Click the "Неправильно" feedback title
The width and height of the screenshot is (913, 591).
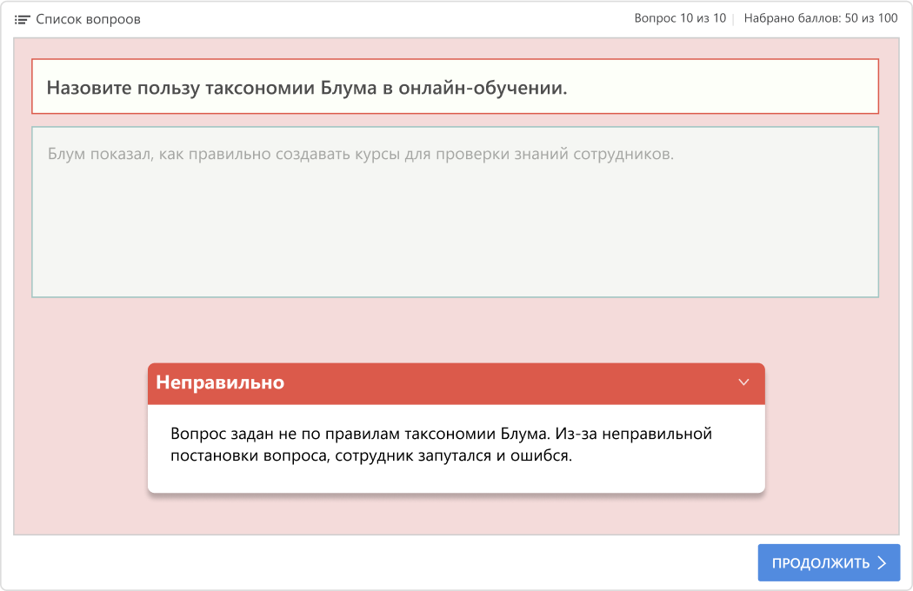pyautogui.click(x=220, y=382)
